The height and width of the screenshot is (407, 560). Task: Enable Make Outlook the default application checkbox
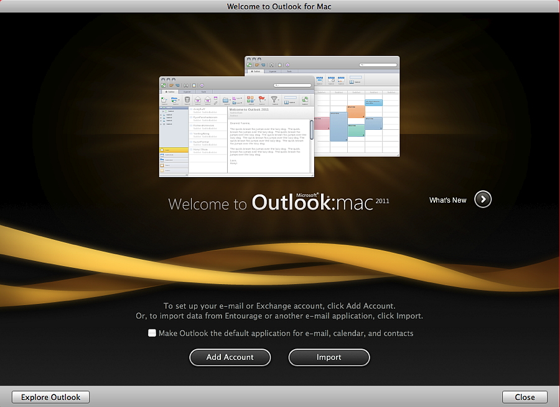152,333
